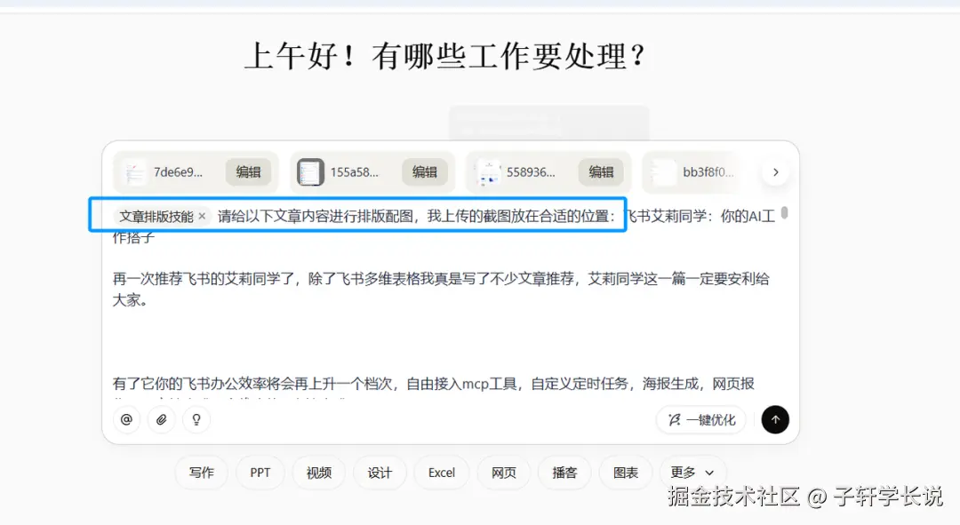Select the 图表 chart mode chip
This screenshot has height=525, width=960.
coord(625,473)
